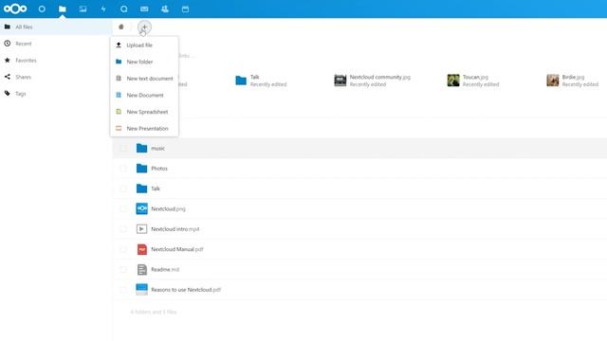The image size is (607, 341).
Task: Click the plus new-item button
Action: click(144, 27)
